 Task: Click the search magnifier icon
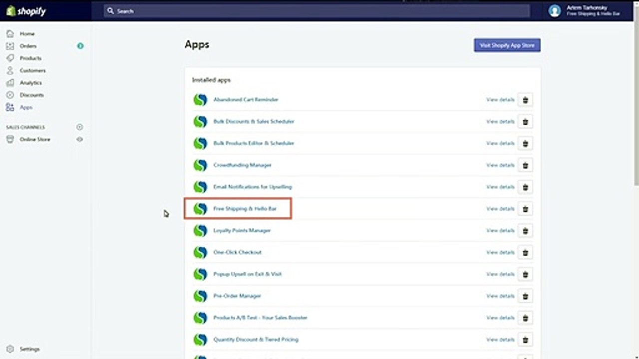pos(111,11)
